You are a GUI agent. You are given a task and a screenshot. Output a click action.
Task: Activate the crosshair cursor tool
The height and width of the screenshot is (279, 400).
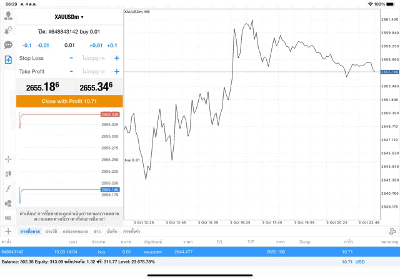(x=8, y=160)
